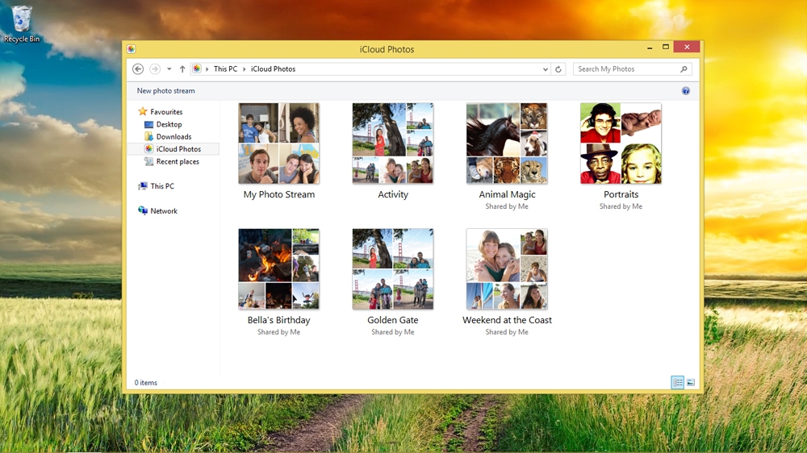Expand the chevron after This PC breadcrumb
Viewport: 807px width, 453px height.
(x=245, y=69)
